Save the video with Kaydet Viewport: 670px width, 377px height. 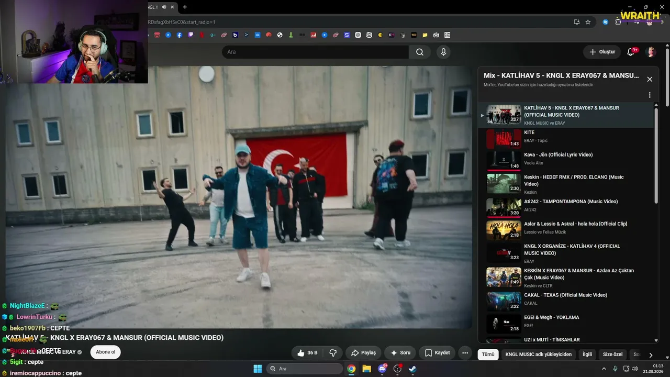pos(437,353)
